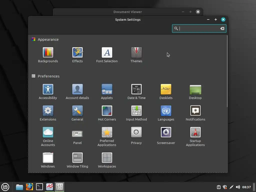Screen dimensions: 256x192
Task: Open Preferred Applications settings
Action: coord(107,137)
